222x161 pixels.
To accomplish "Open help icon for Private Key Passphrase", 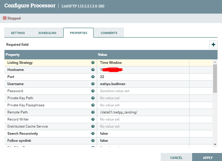I will (93, 105).
